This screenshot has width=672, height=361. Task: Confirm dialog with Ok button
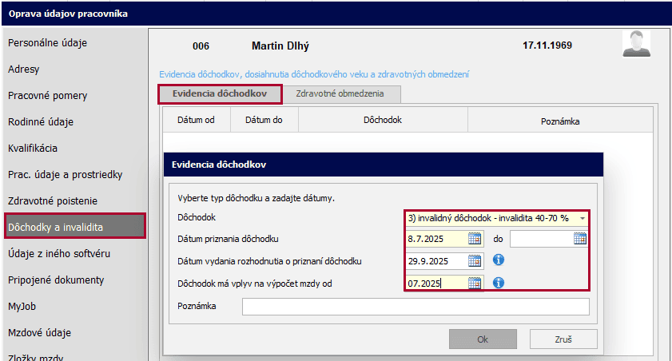point(483,339)
